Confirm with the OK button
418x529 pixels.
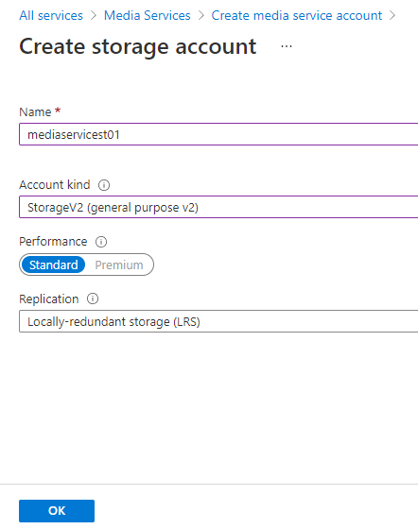click(57, 511)
